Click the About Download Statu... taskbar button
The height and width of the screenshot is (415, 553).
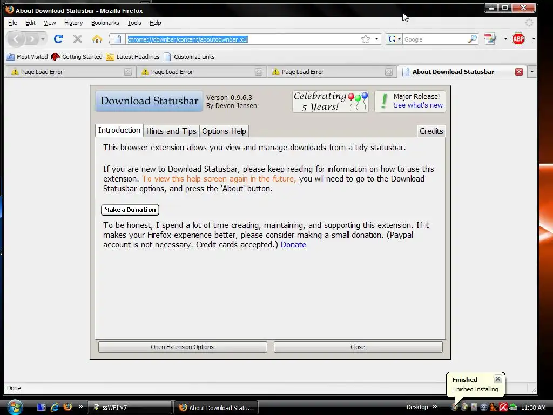tap(217, 407)
